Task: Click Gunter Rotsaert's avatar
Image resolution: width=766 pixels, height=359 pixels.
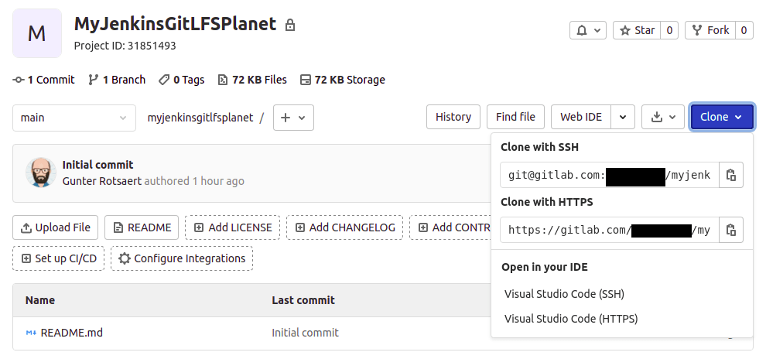Action: [40, 173]
